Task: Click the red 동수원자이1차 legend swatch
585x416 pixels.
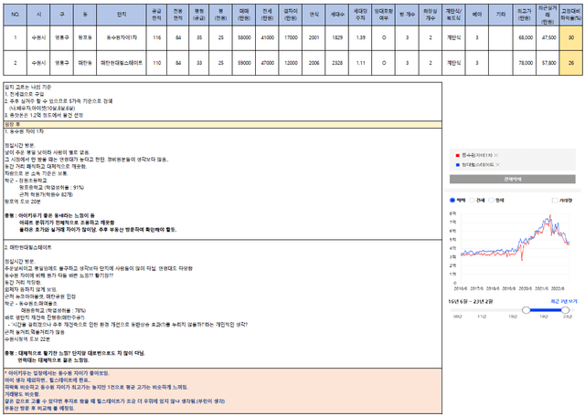Action: click(458, 155)
